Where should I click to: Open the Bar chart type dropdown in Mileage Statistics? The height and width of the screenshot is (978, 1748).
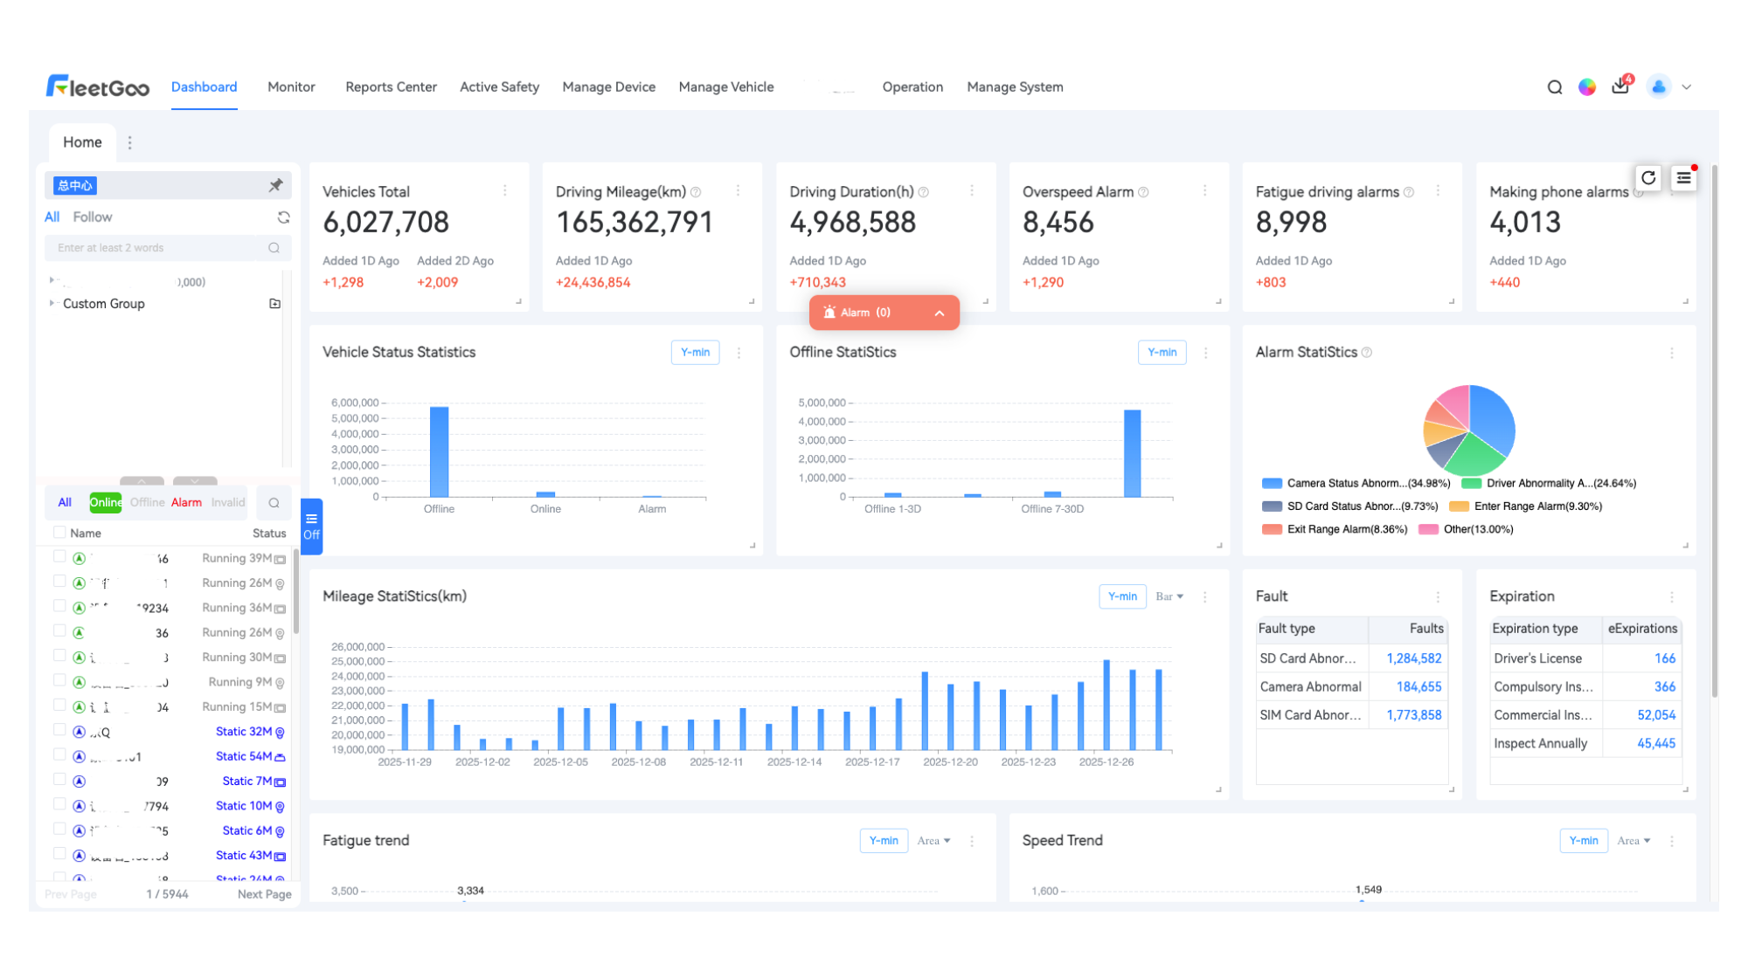1169,596
